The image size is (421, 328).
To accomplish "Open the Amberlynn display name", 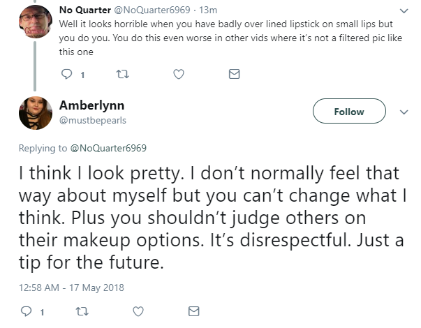I will click(x=92, y=105).
